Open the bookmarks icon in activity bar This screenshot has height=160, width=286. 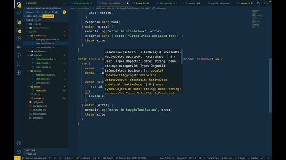point(18,64)
